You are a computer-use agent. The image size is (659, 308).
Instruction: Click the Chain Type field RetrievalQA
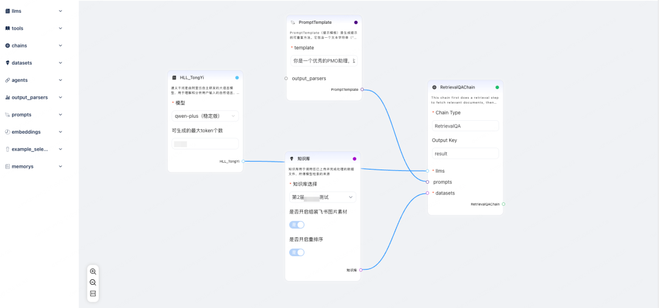click(465, 126)
